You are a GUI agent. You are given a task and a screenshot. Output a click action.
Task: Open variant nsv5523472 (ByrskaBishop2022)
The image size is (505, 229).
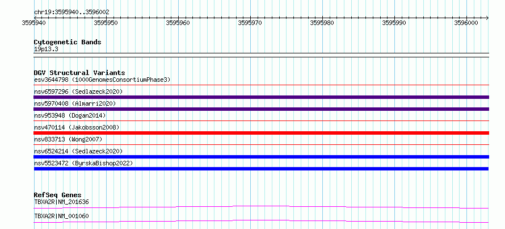83,163
